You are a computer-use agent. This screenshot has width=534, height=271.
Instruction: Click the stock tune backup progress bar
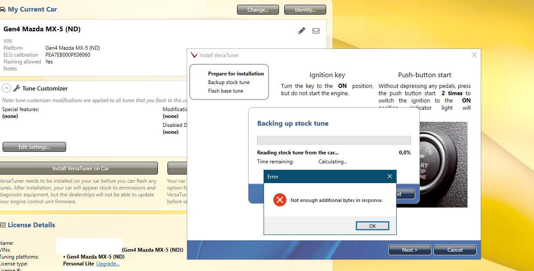[334, 140]
